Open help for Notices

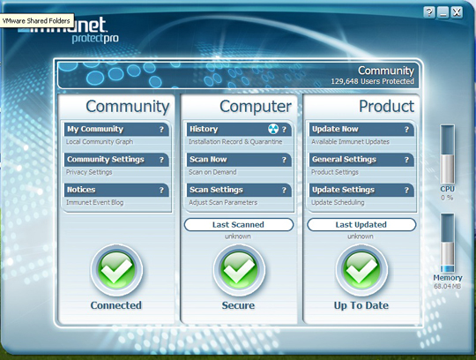161,191
